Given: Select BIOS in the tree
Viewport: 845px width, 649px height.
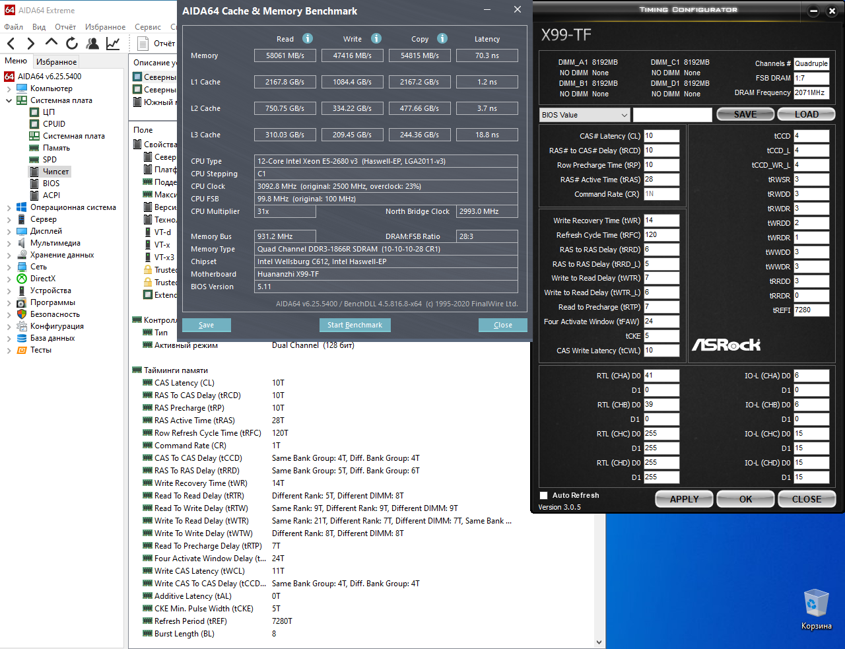Looking at the screenshot, I should pos(51,184).
